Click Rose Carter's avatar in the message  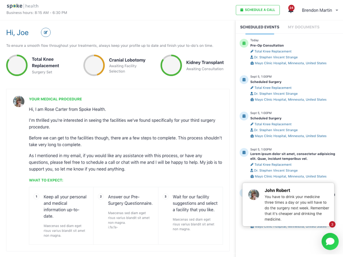(18, 101)
